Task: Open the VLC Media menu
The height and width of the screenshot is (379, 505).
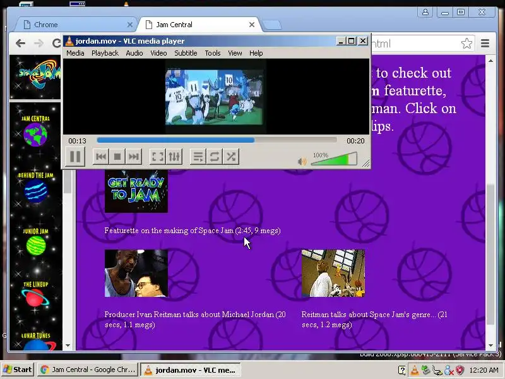Action: (75, 53)
